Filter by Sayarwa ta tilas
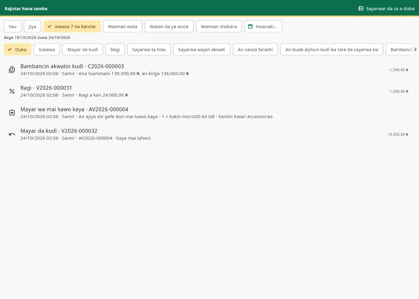Image resolution: width=419 pixels, height=299 pixels. click(x=149, y=49)
